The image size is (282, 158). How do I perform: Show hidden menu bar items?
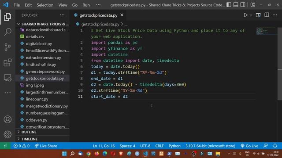(x=98, y=5)
